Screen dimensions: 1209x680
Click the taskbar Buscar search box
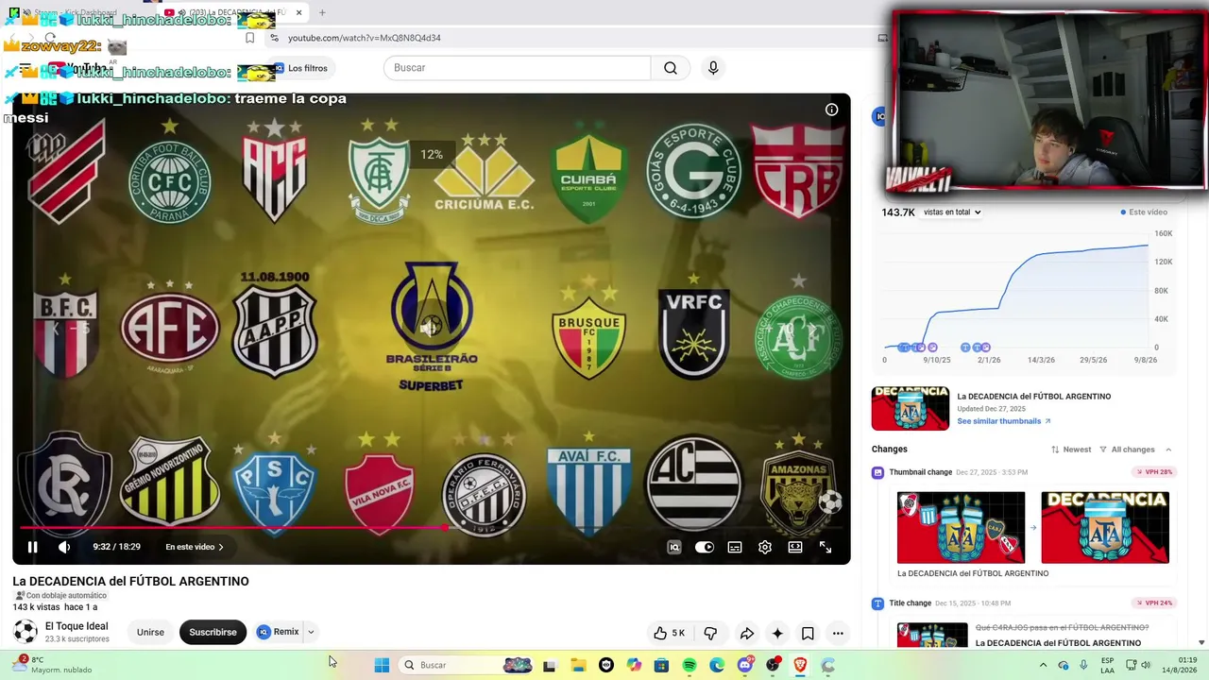click(468, 665)
